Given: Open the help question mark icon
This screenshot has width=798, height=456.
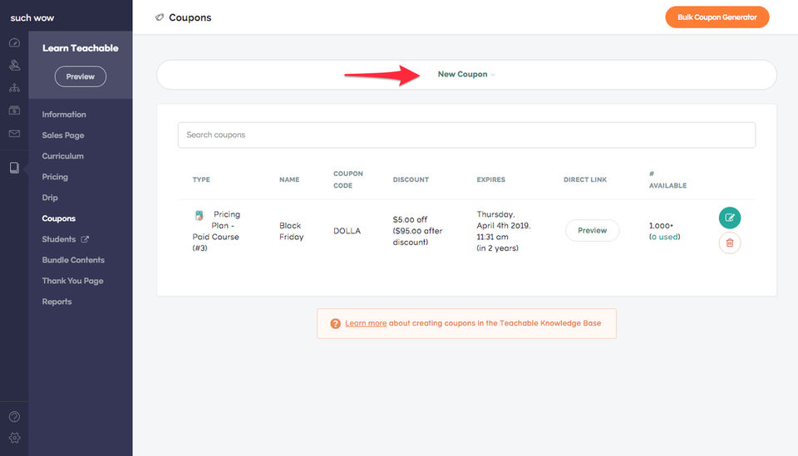Looking at the screenshot, I should pyautogui.click(x=14, y=417).
